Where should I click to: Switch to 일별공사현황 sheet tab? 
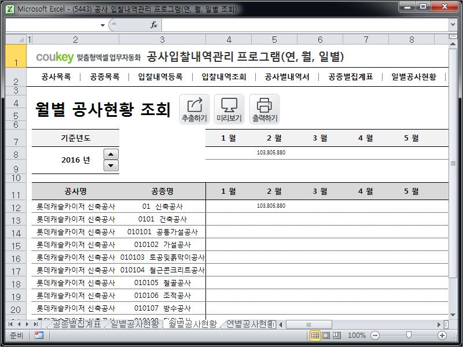pyautogui.click(x=135, y=324)
